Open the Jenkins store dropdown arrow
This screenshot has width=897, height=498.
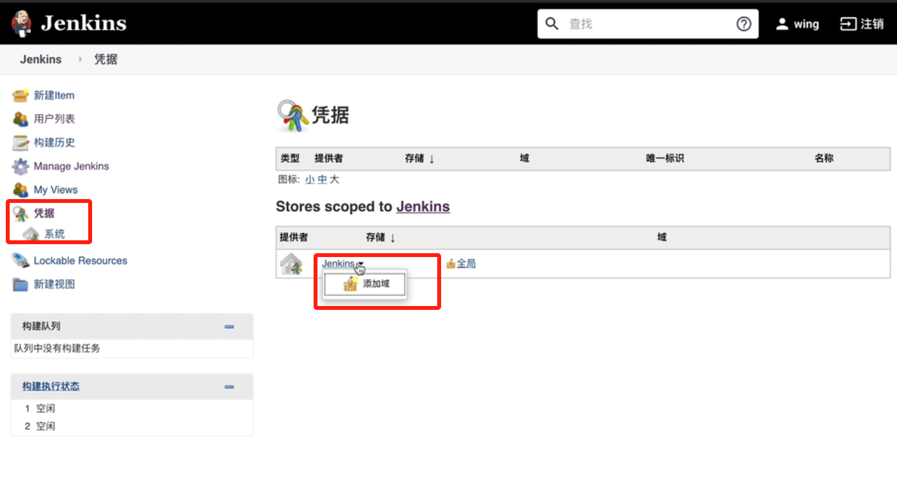361,264
